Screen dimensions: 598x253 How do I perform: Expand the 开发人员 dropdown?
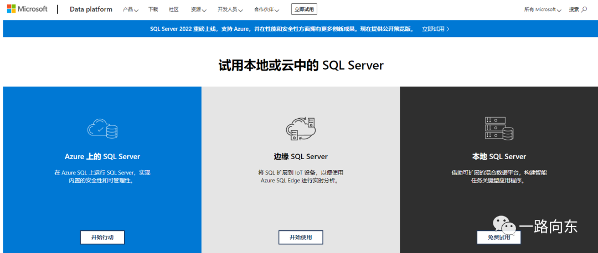click(230, 9)
